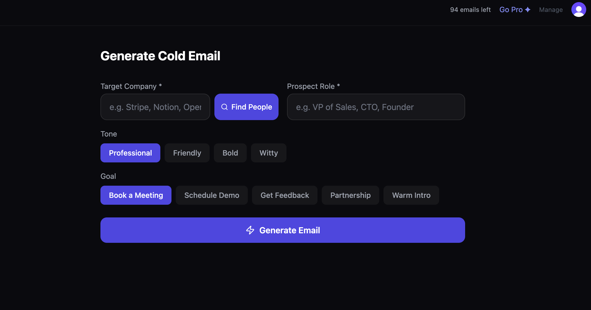Choose the Schedule Demo goal
Image resolution: width=591 pixels, height=310 pixels.
pyautogui.click(x=211, y=195)
